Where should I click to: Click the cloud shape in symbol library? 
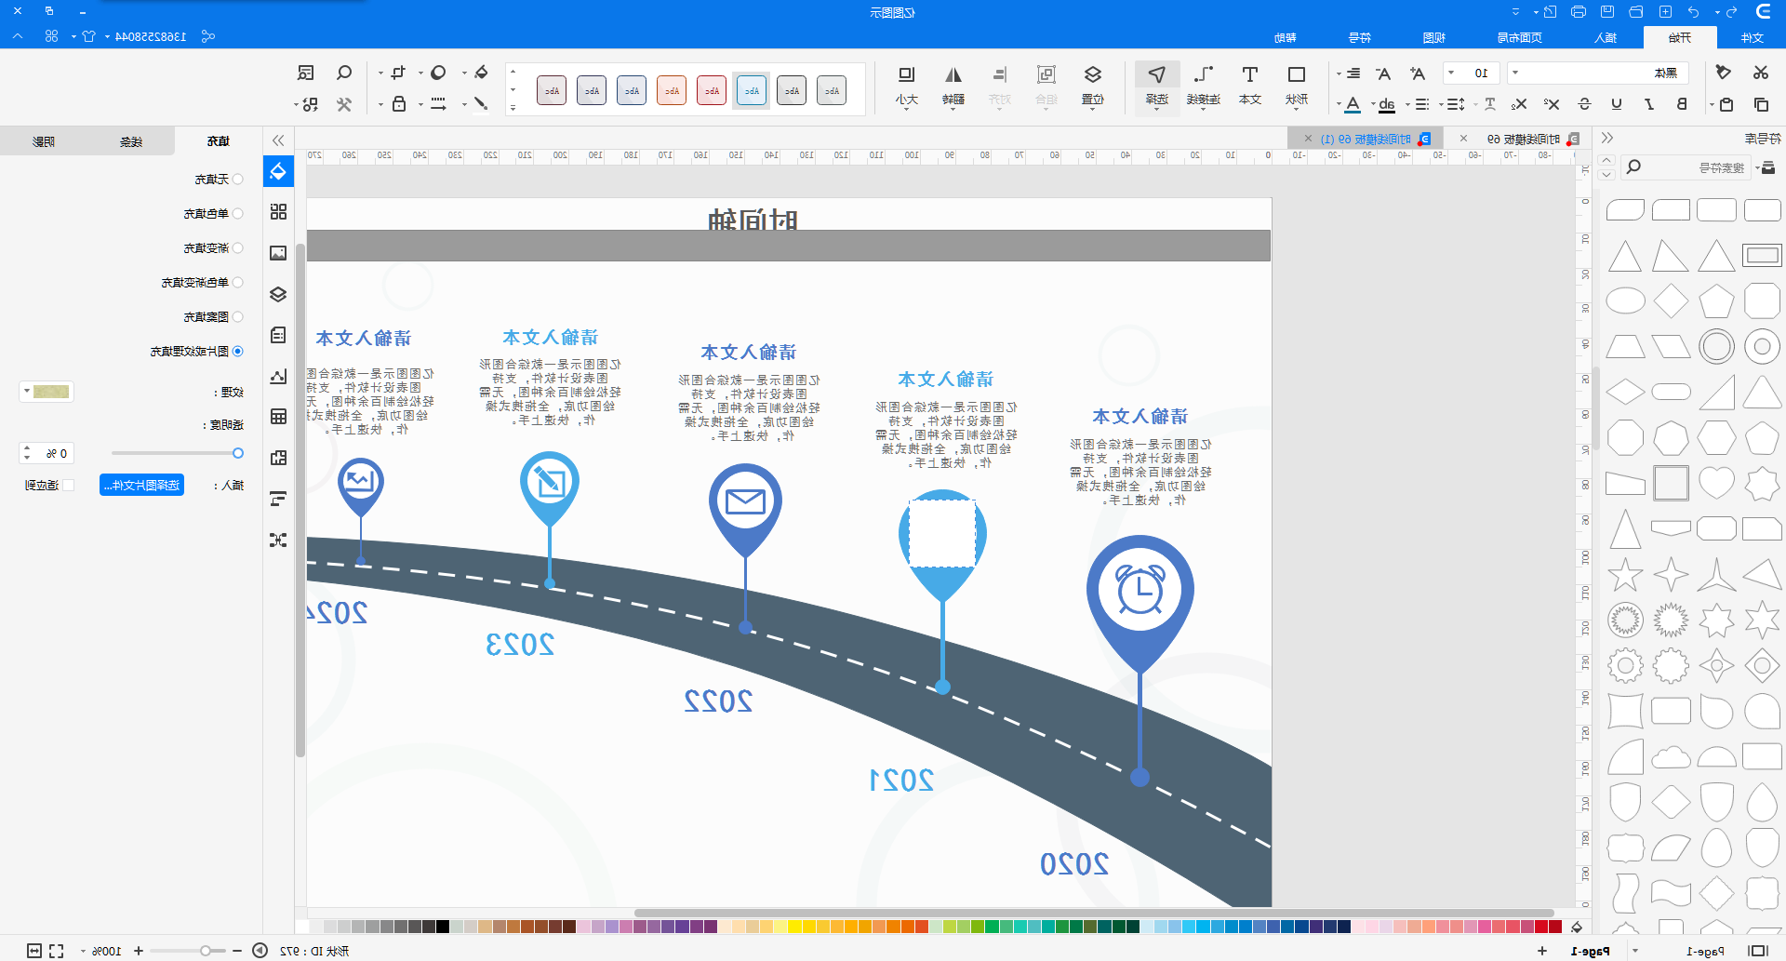(x=1671, y=756)
